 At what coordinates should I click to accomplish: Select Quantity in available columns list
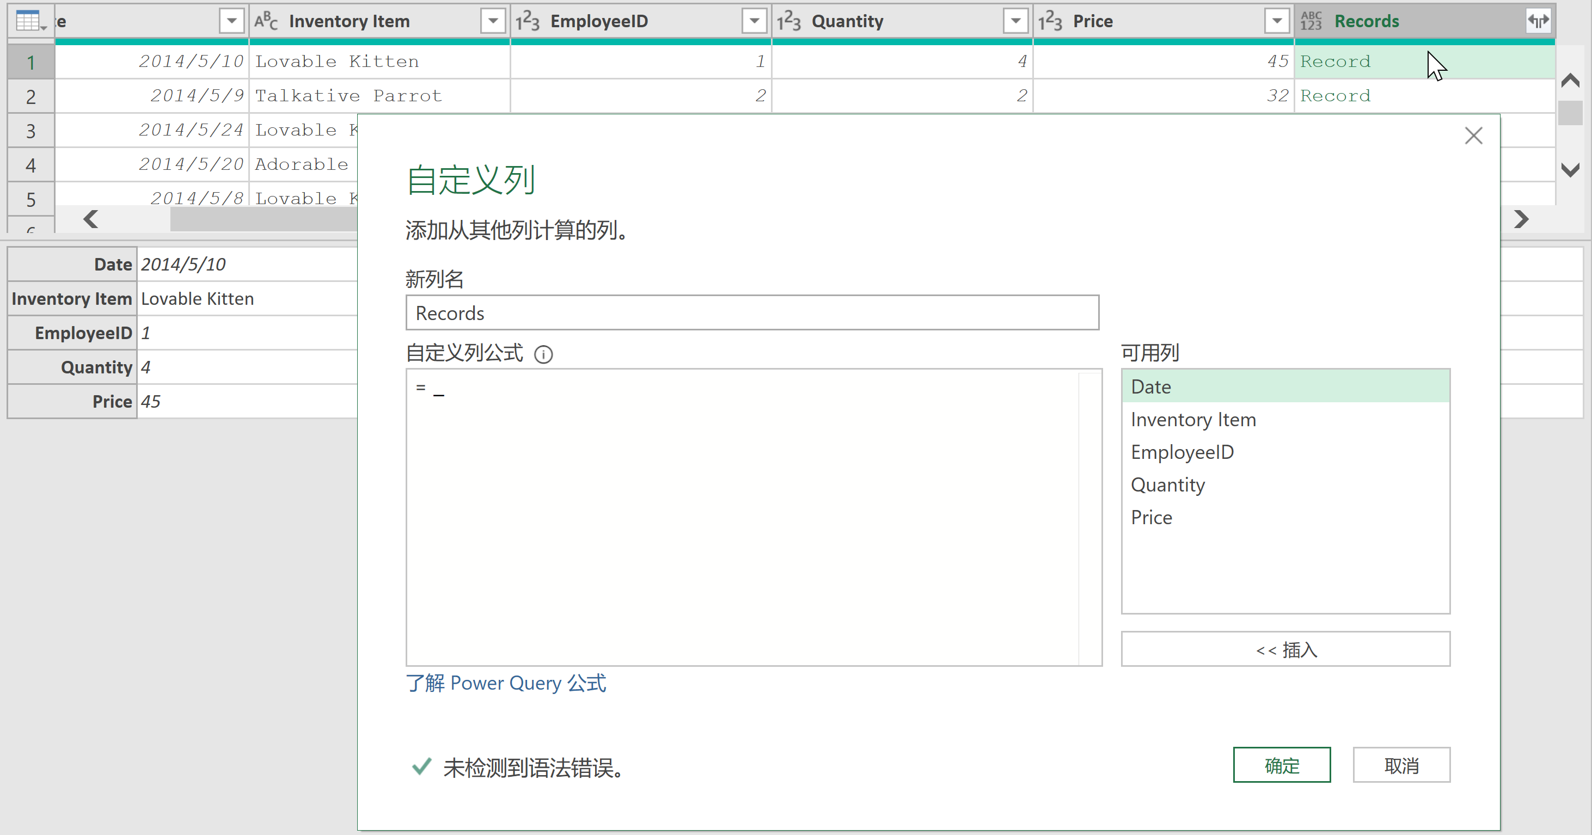tap(1167, 484)
